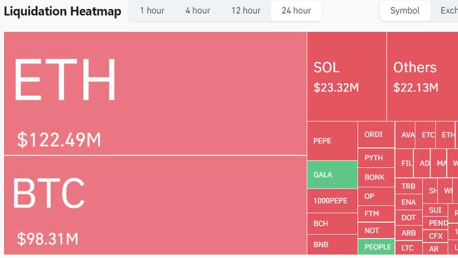Click ETH value text $122.49M

point(59,139)
